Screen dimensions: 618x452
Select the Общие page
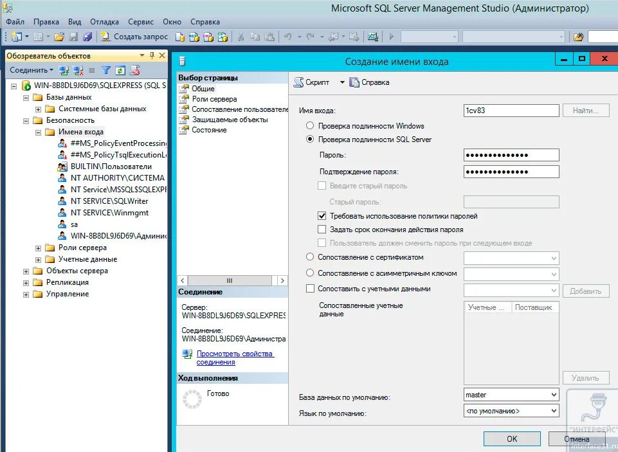click(203, 89)
